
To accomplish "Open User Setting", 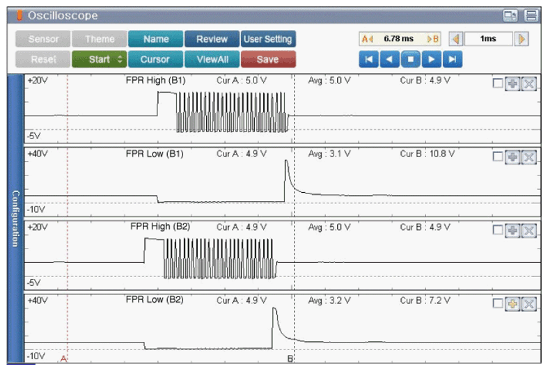I will pyautogui.click(x=268, y=39).
